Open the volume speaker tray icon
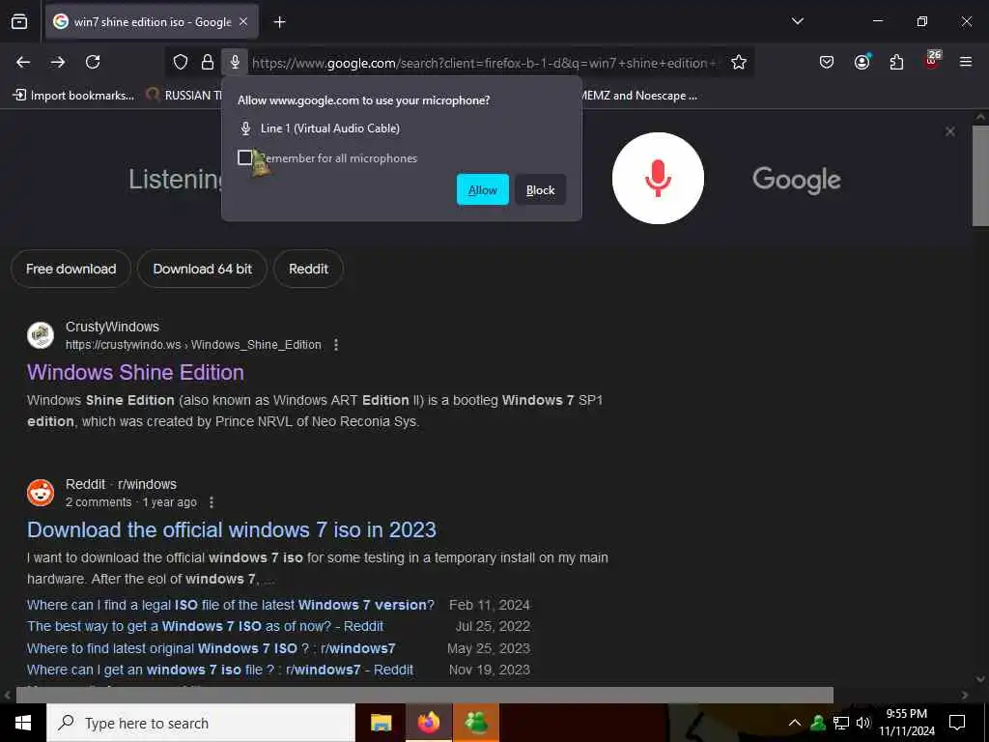Image resolution: width=989 pixels, height=742 pixels. point(863,723)
